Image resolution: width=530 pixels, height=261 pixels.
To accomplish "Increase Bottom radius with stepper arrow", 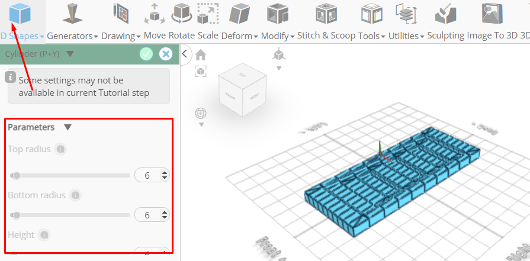I will coord(164,212).
